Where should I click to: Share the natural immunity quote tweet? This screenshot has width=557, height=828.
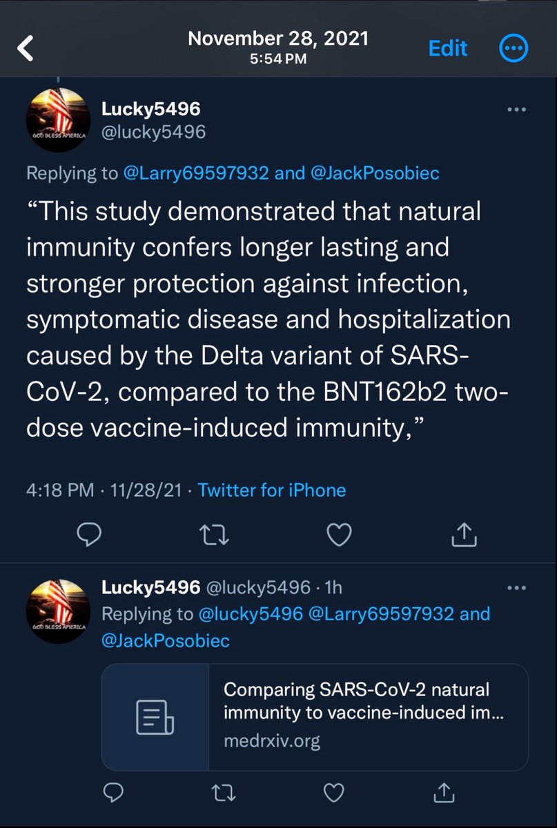(465, 533)
